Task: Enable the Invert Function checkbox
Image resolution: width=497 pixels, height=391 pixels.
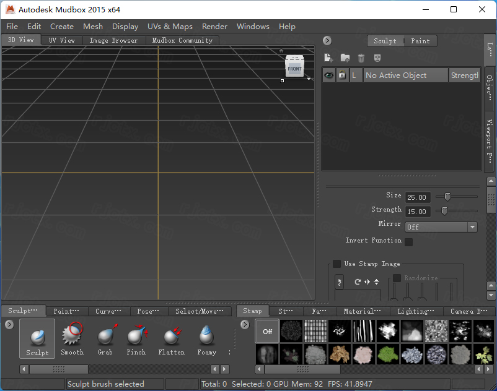Action: tap(409, 242)
